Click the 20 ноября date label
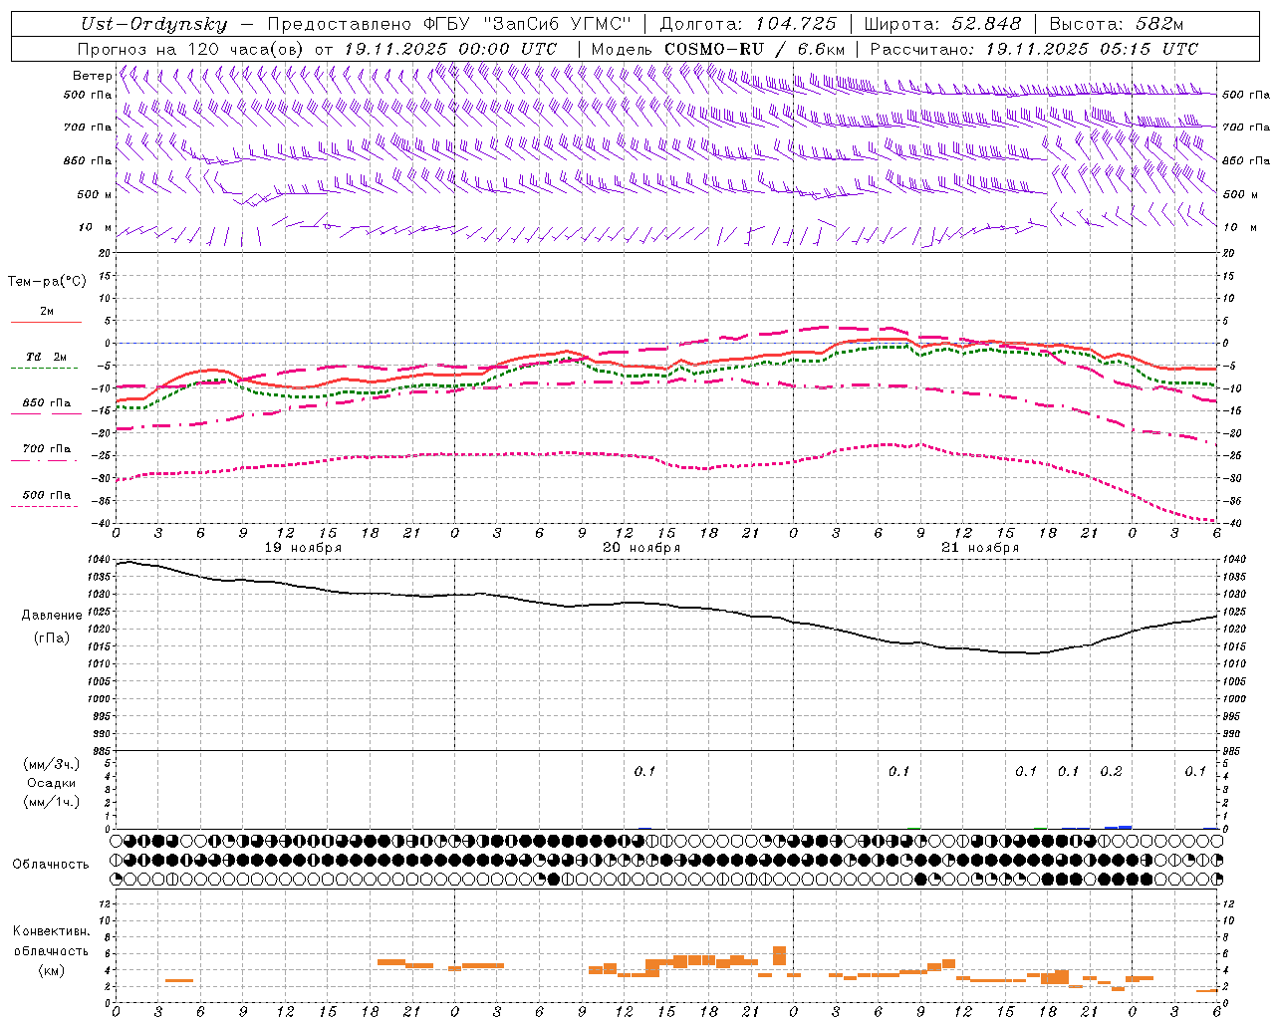This screenshot has height=1020, width=1275. [641, 548]
